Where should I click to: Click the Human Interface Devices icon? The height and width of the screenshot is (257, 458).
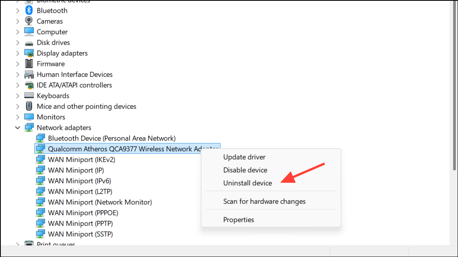[x=29, y=74]
